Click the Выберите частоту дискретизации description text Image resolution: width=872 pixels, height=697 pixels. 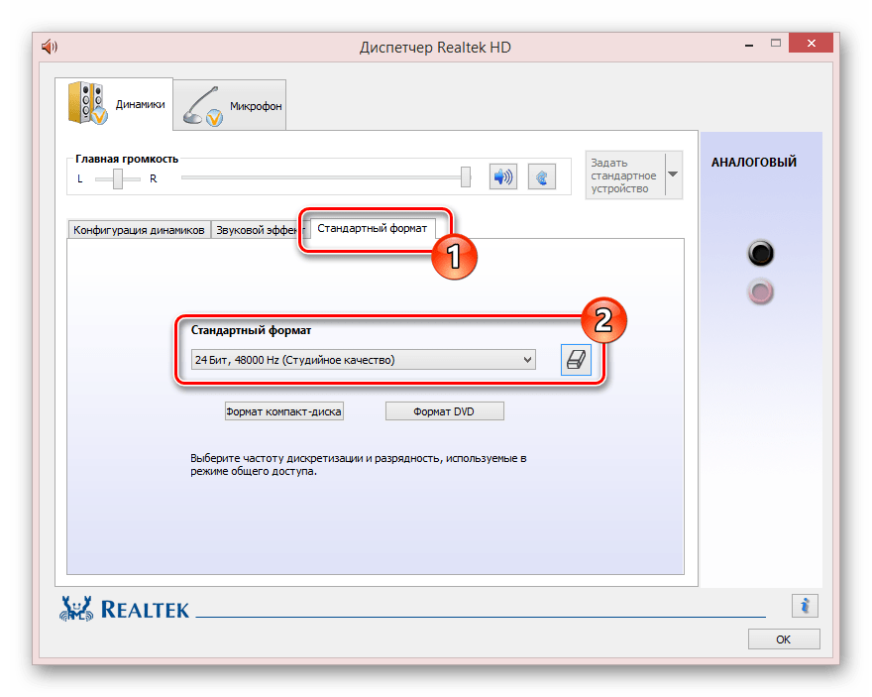coord(358,464)
